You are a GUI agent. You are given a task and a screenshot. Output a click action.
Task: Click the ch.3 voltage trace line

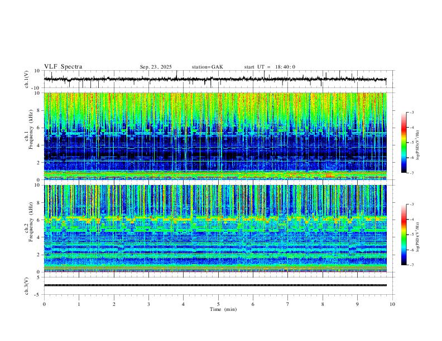(x=215, y=285)
